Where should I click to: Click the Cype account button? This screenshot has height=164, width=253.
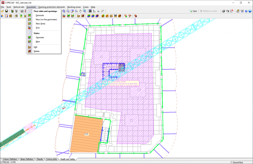point(193,11)
